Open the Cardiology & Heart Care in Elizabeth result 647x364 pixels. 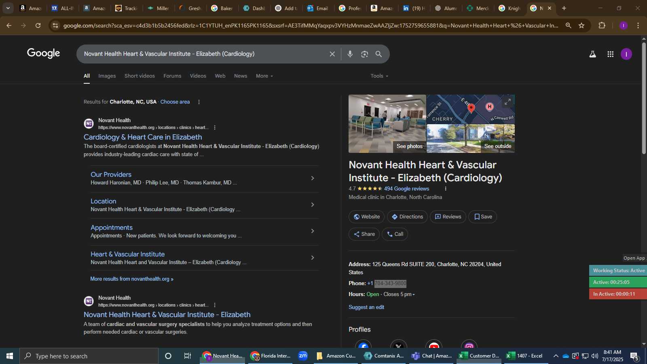[143, 137]
